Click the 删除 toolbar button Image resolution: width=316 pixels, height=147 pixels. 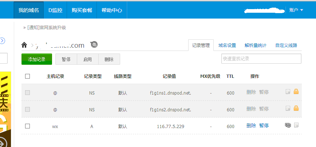pyautogui.click(x=109, y=59)
